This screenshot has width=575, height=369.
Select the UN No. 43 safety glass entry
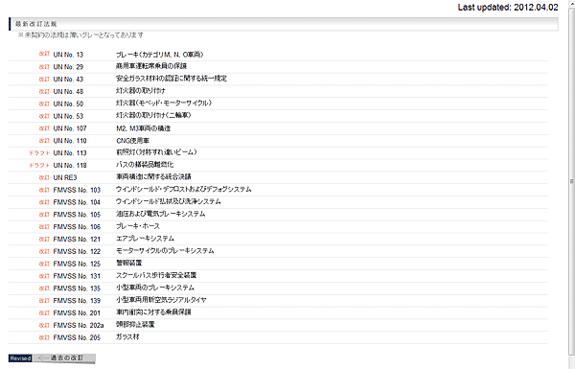click(278, 79)
